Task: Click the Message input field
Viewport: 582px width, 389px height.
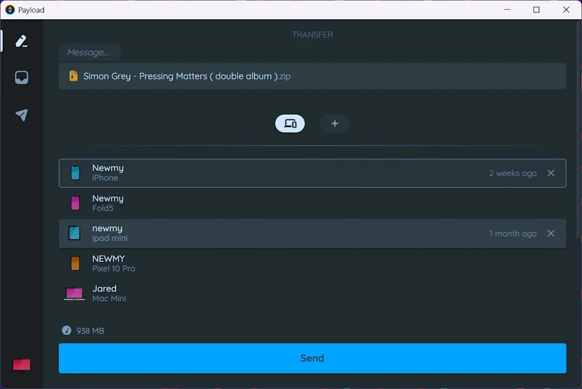Action: (x=90, y=52)
